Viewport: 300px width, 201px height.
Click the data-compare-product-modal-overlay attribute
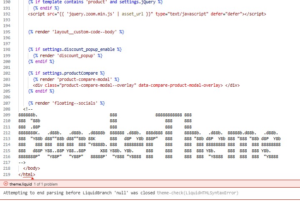tap(180, 85)
